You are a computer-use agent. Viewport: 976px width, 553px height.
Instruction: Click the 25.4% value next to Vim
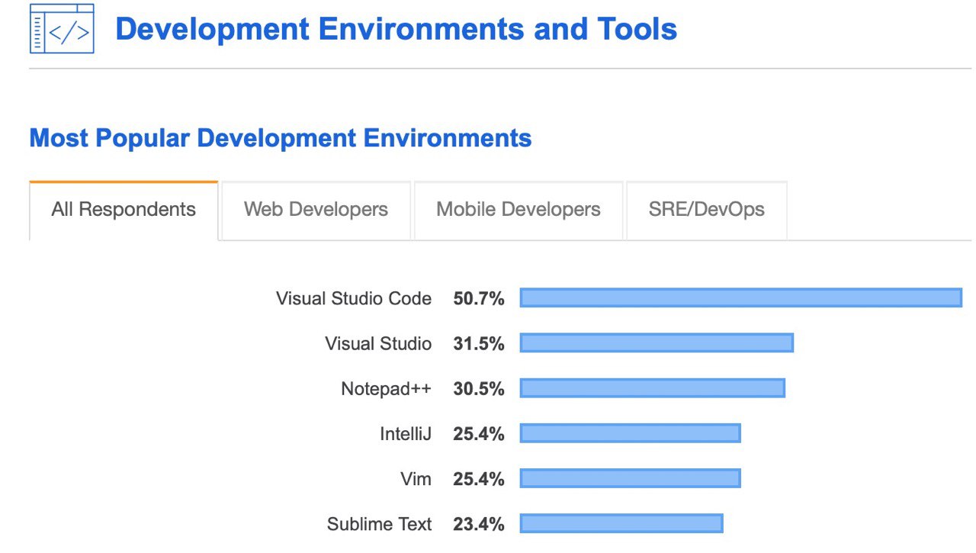pos(479,479)
